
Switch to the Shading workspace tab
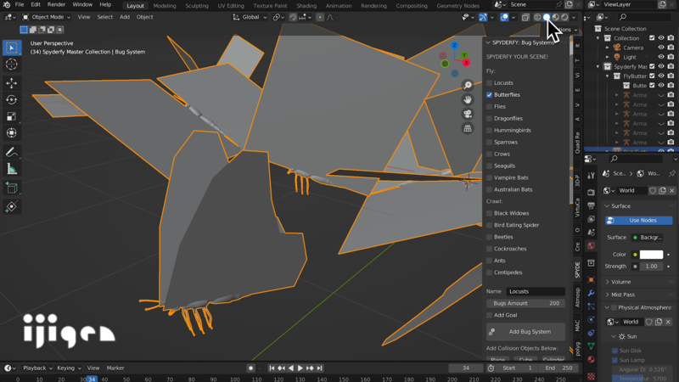coord(306,6)
